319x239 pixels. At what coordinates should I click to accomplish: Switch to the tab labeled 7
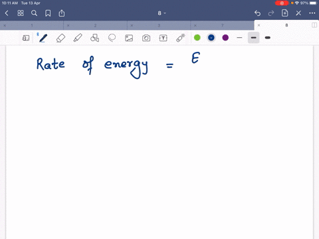222,25
